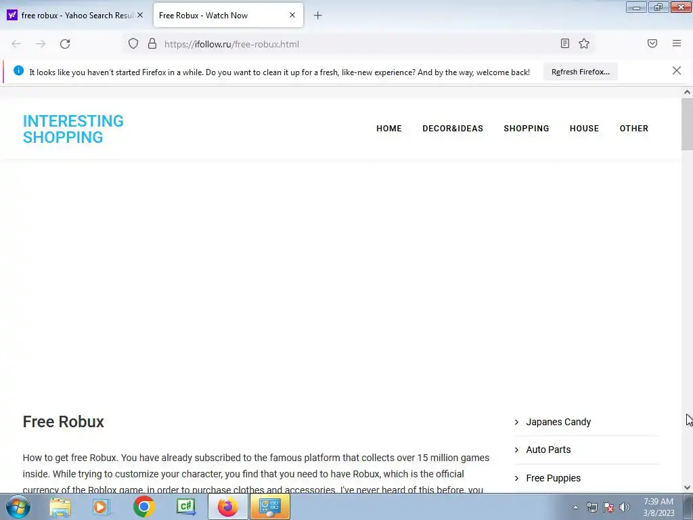The height and width of the screenshot is (520, 693).
Task: Close the Free Robux tab
Action: 292,15
